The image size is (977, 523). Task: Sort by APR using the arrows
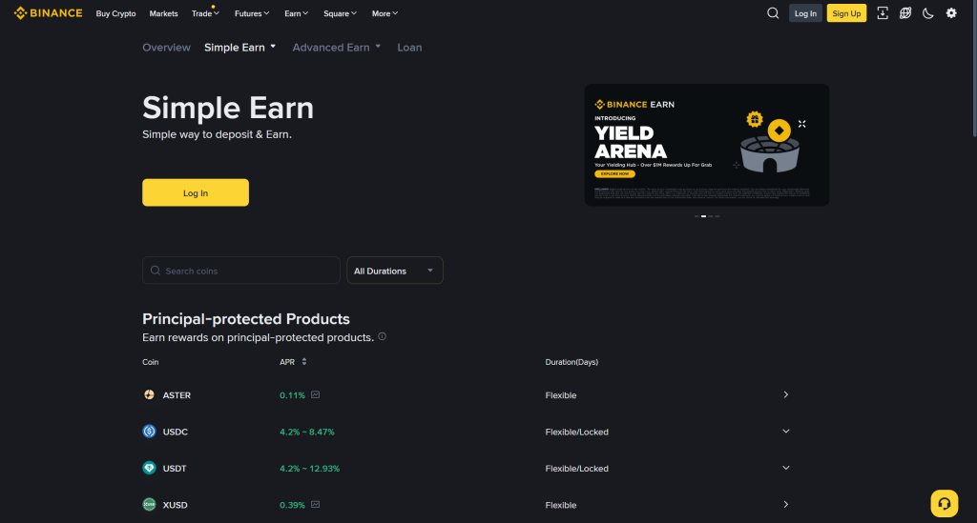(x=304, y=361)
